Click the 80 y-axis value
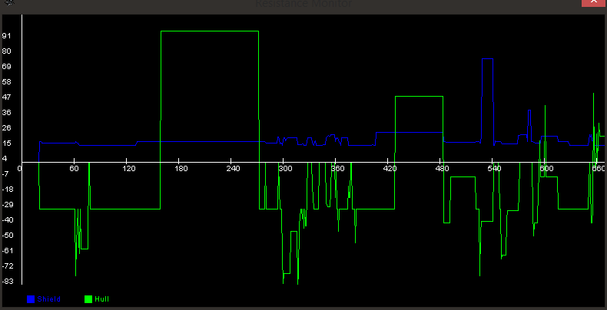 [7, 51]
